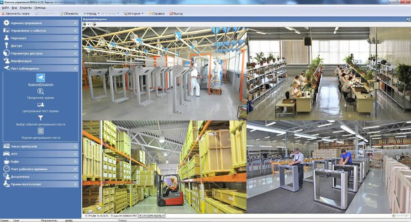
Task: Open the Файл menu
Action: coord(5,8)
